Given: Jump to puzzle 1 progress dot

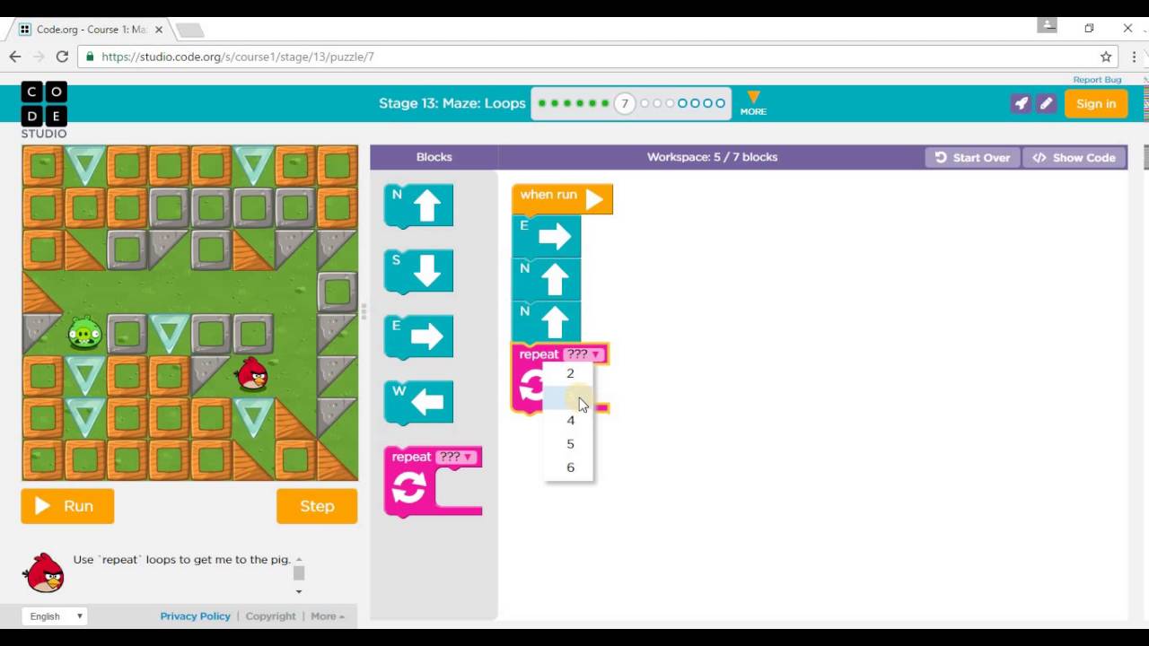Looking at the screenshot, I should 542,103.
